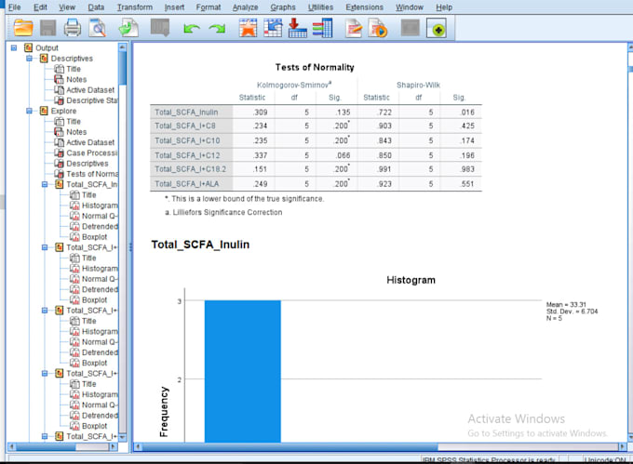Viewport: 633px width, 464px height.
Task: Open the Analyze menu
Action: [x=245, y=7]
